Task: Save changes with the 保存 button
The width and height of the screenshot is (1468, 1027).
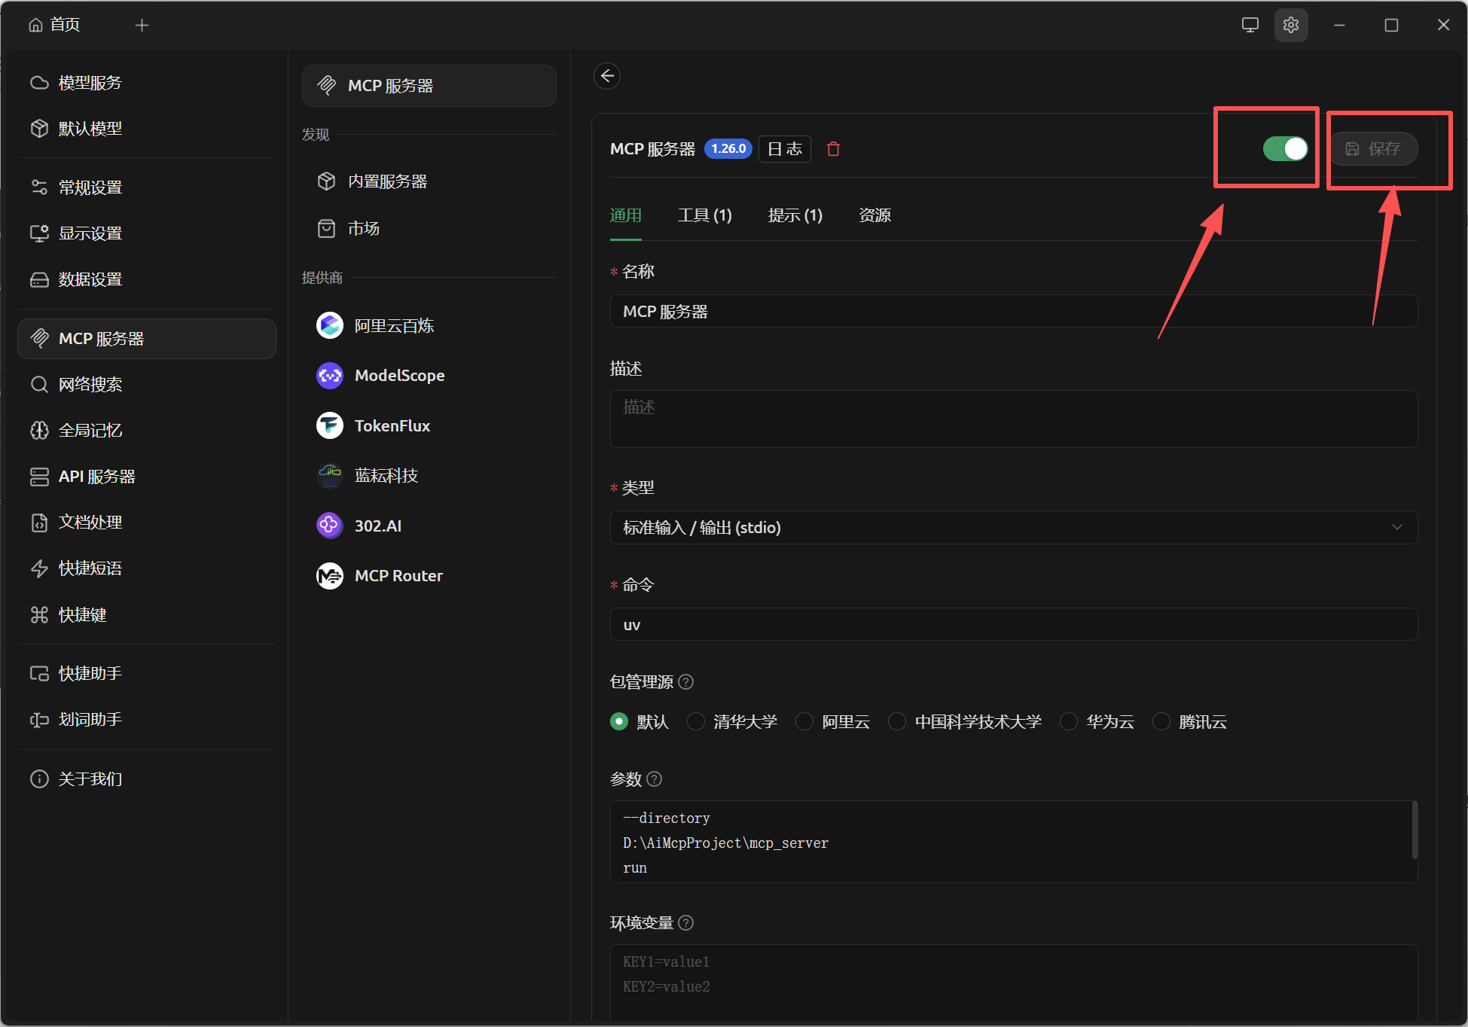Action: click(x=1375, y=148)
